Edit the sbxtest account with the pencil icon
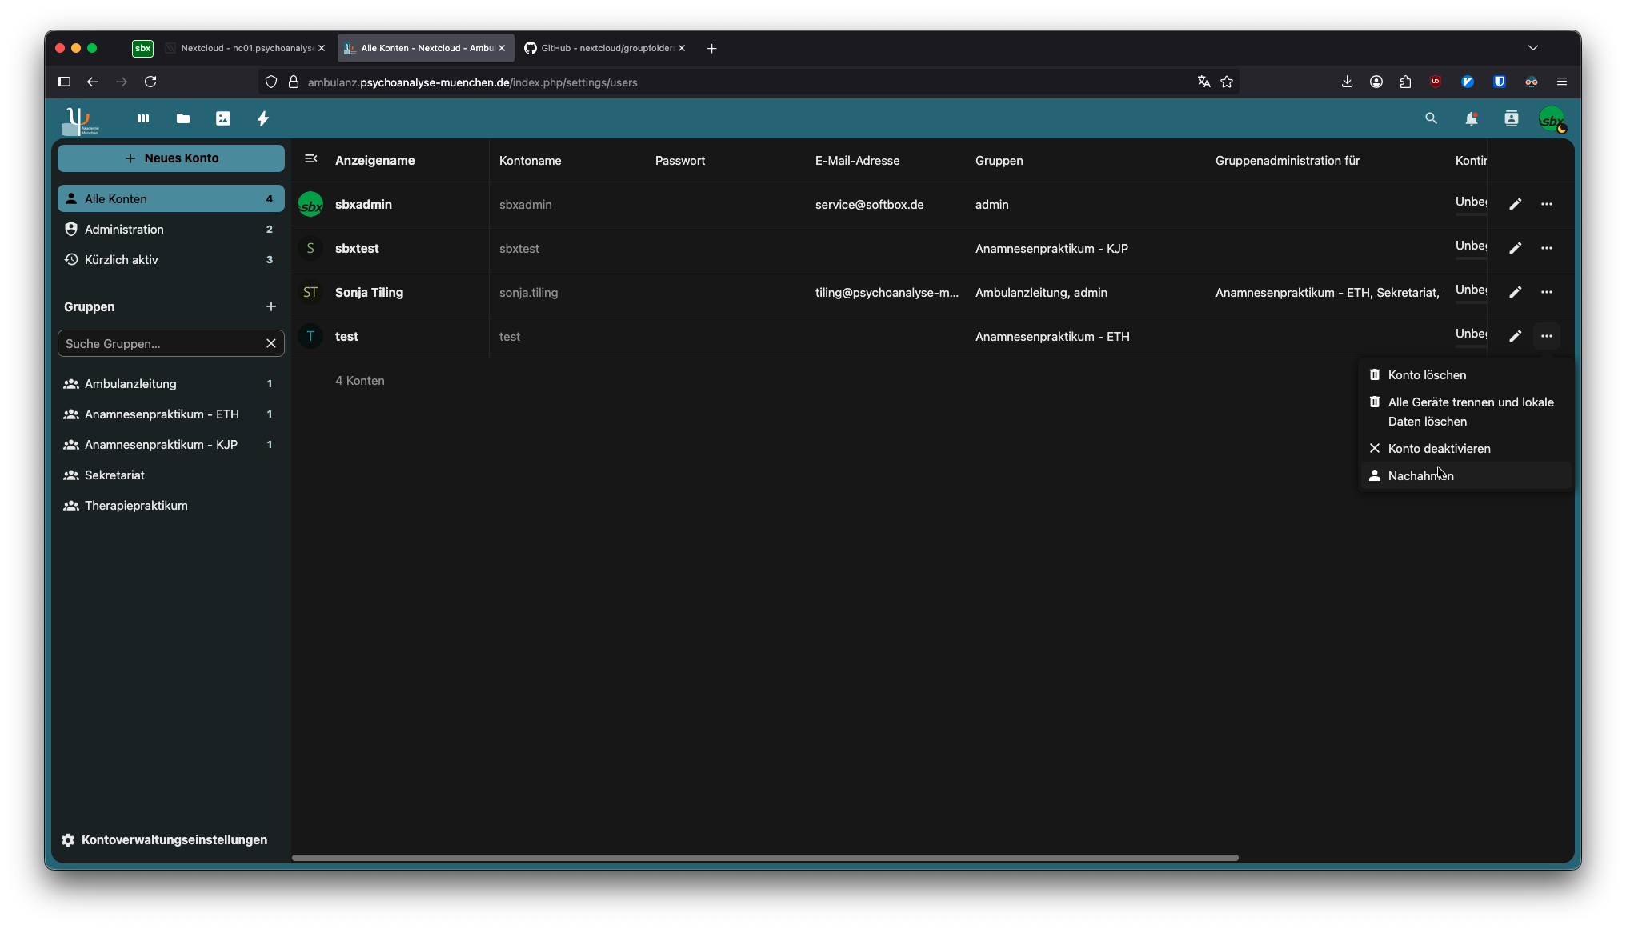The height and width of the screenshot is (929, 1626). [x=1515, y=248]
